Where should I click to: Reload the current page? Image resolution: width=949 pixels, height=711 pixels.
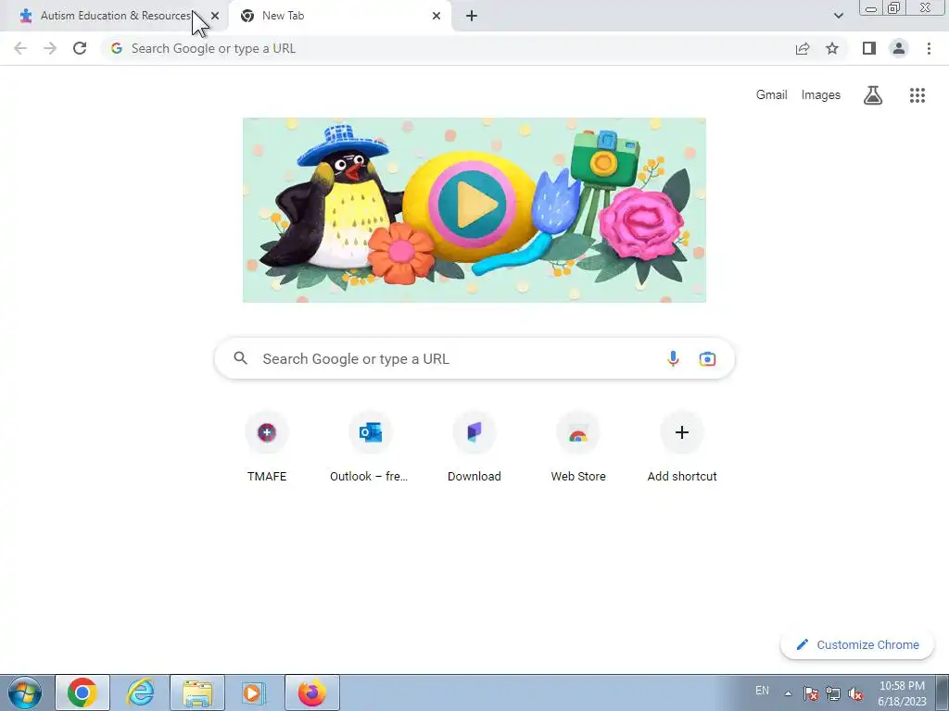pos(80,48)
